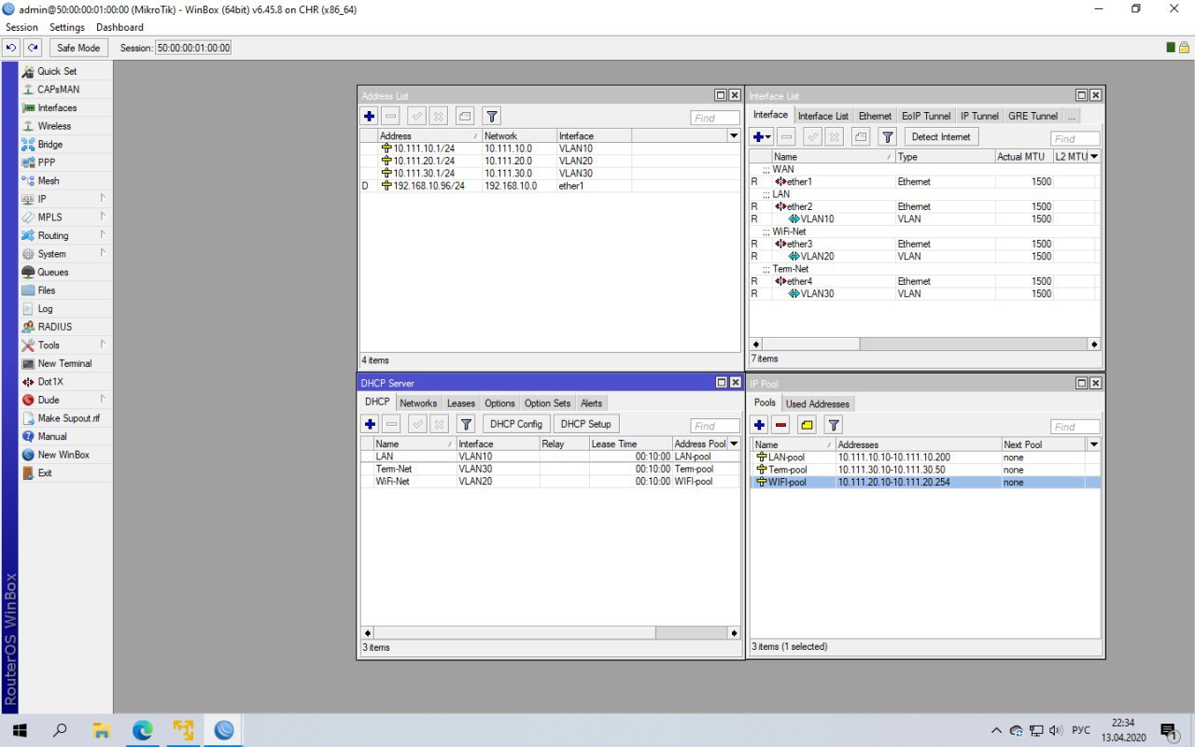Click yellow comment icon in IP Pool
The width and height of the screenshot is (1195, 747).
tap(807, 426)
